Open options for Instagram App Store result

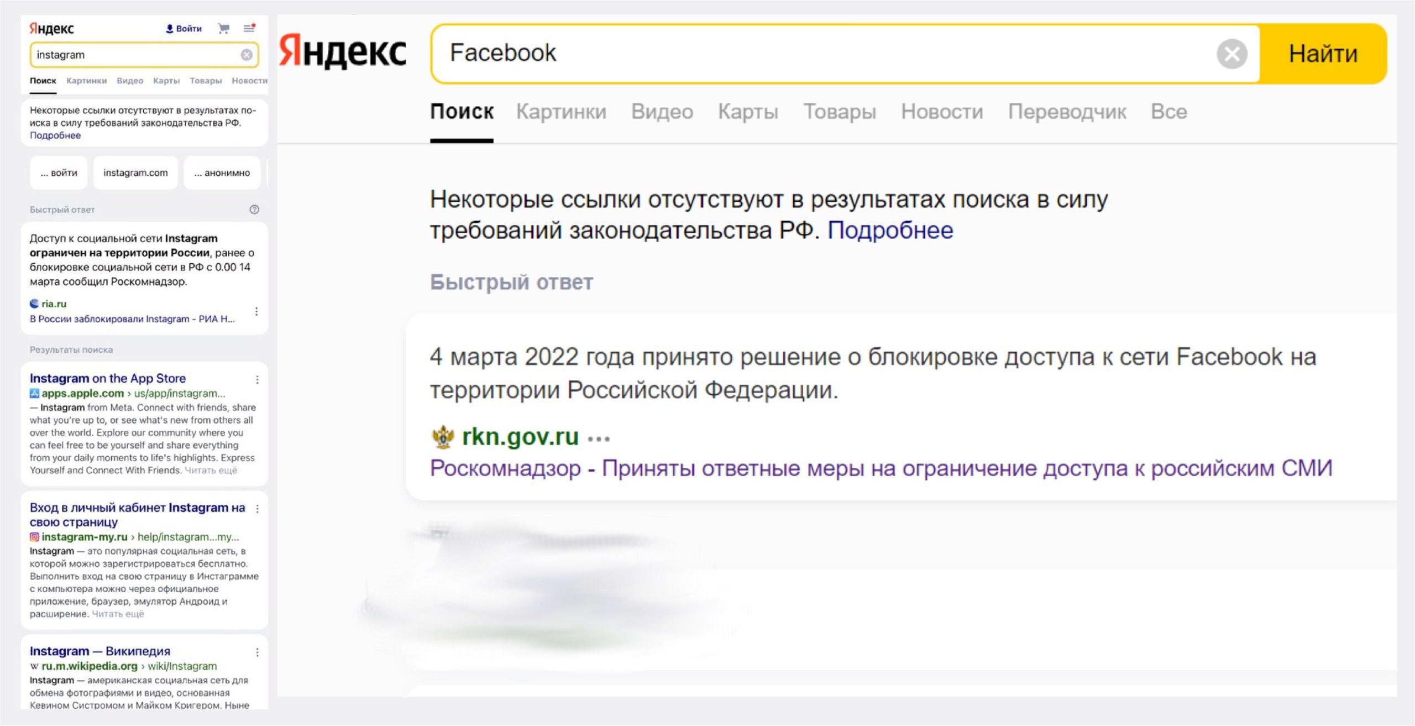pos(257,379)
